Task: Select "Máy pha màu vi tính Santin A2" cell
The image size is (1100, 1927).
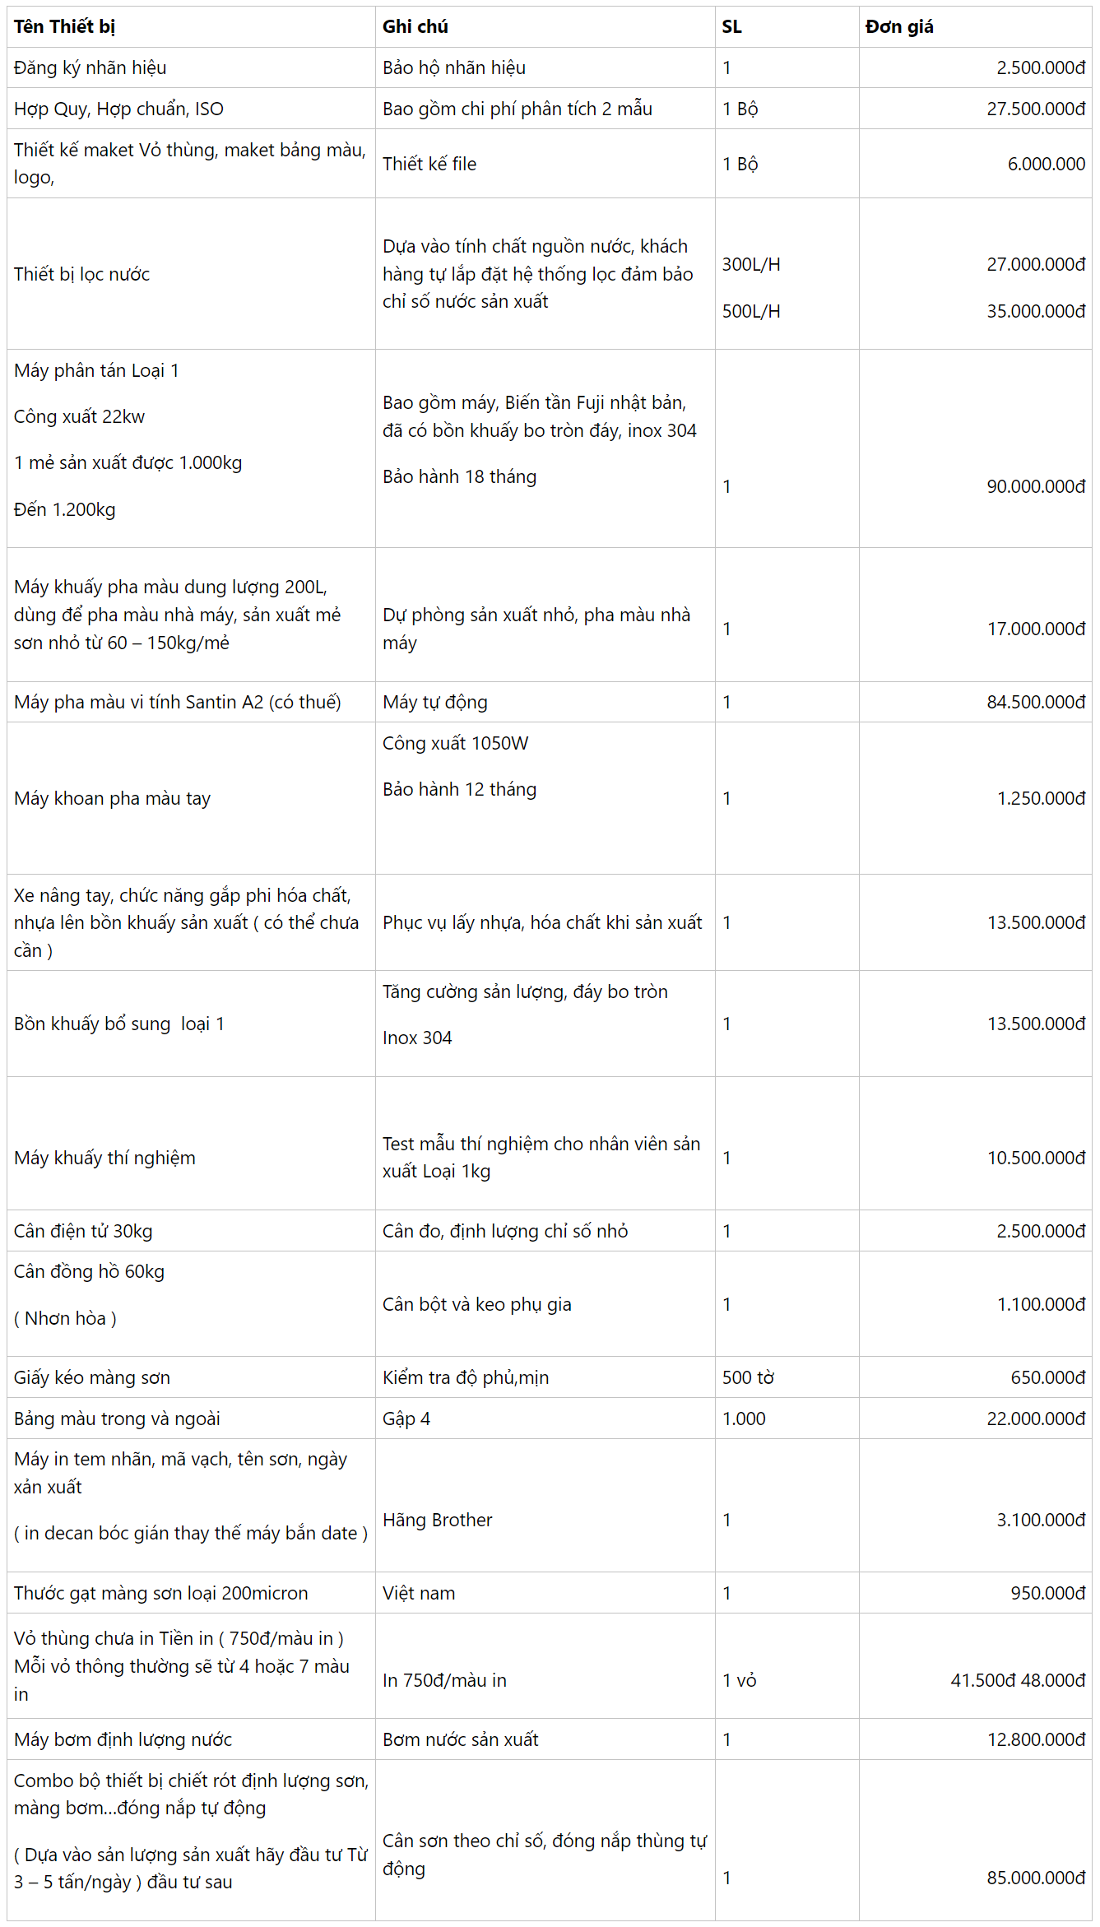Action: pyautogui.click(x=177, y=702)
